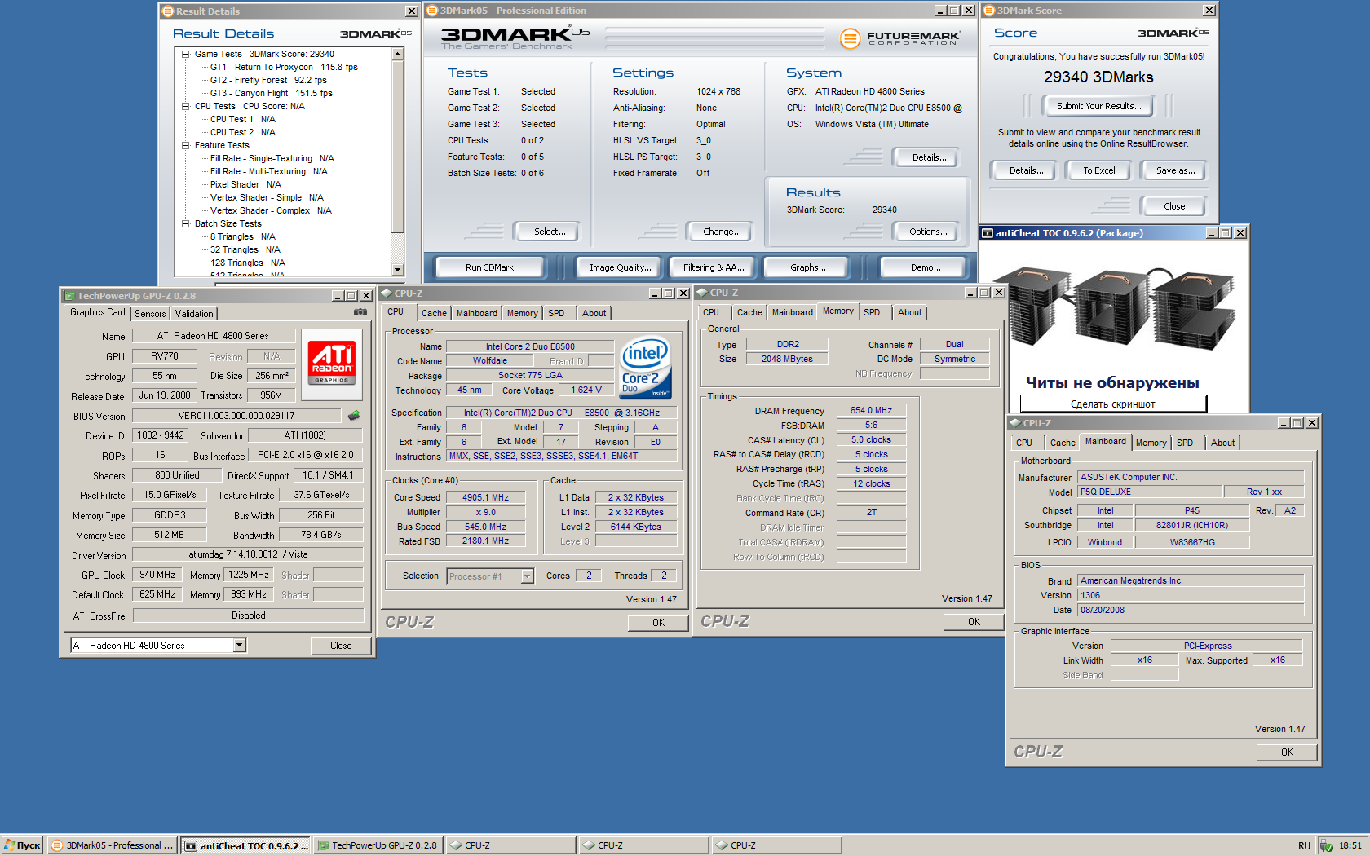Image resolution: width=1370 pixels, height=856 pixels.
Task: Click P5Q DELUXE model field
Action: (x=1150, y=492)
